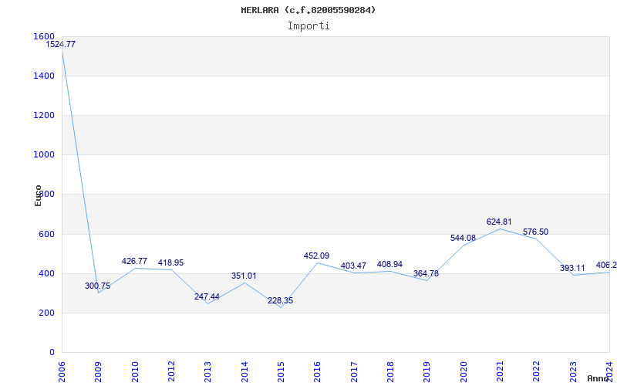Click the Euro y-axis title

[38, 196]
